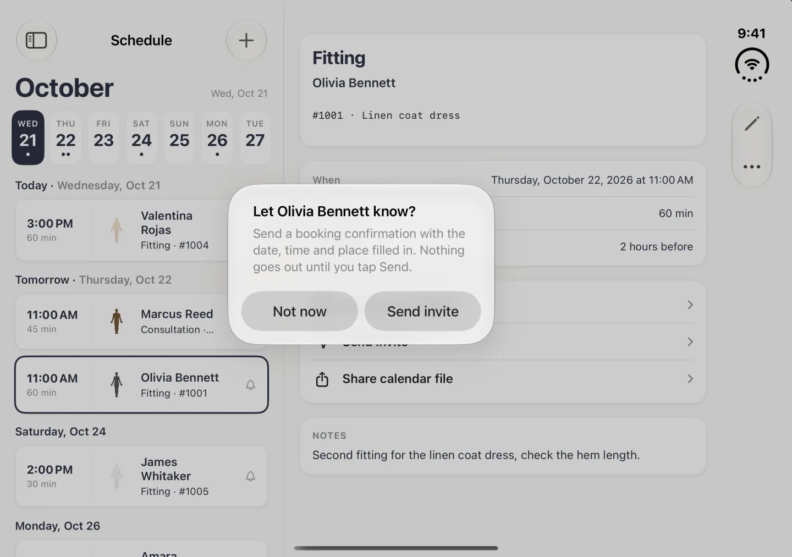
Task: Tap the October month heading
Action: point(64,88)
